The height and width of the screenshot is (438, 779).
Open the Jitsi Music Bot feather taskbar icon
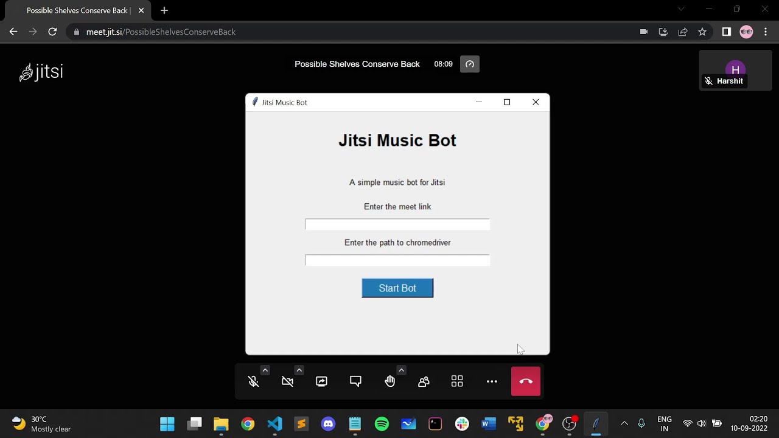coord(596,424)
